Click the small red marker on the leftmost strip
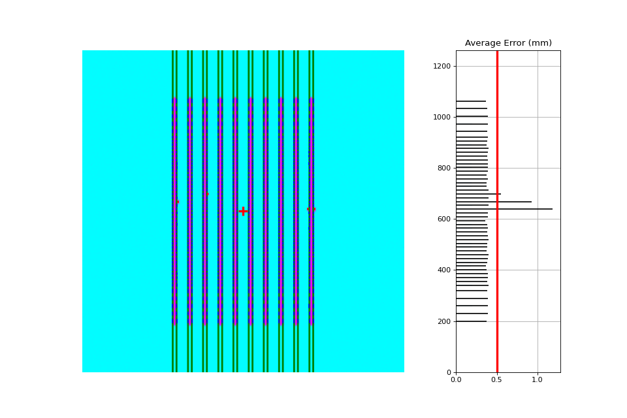The width and height of the screenshot is (627, 418). [x=178, y=202]
